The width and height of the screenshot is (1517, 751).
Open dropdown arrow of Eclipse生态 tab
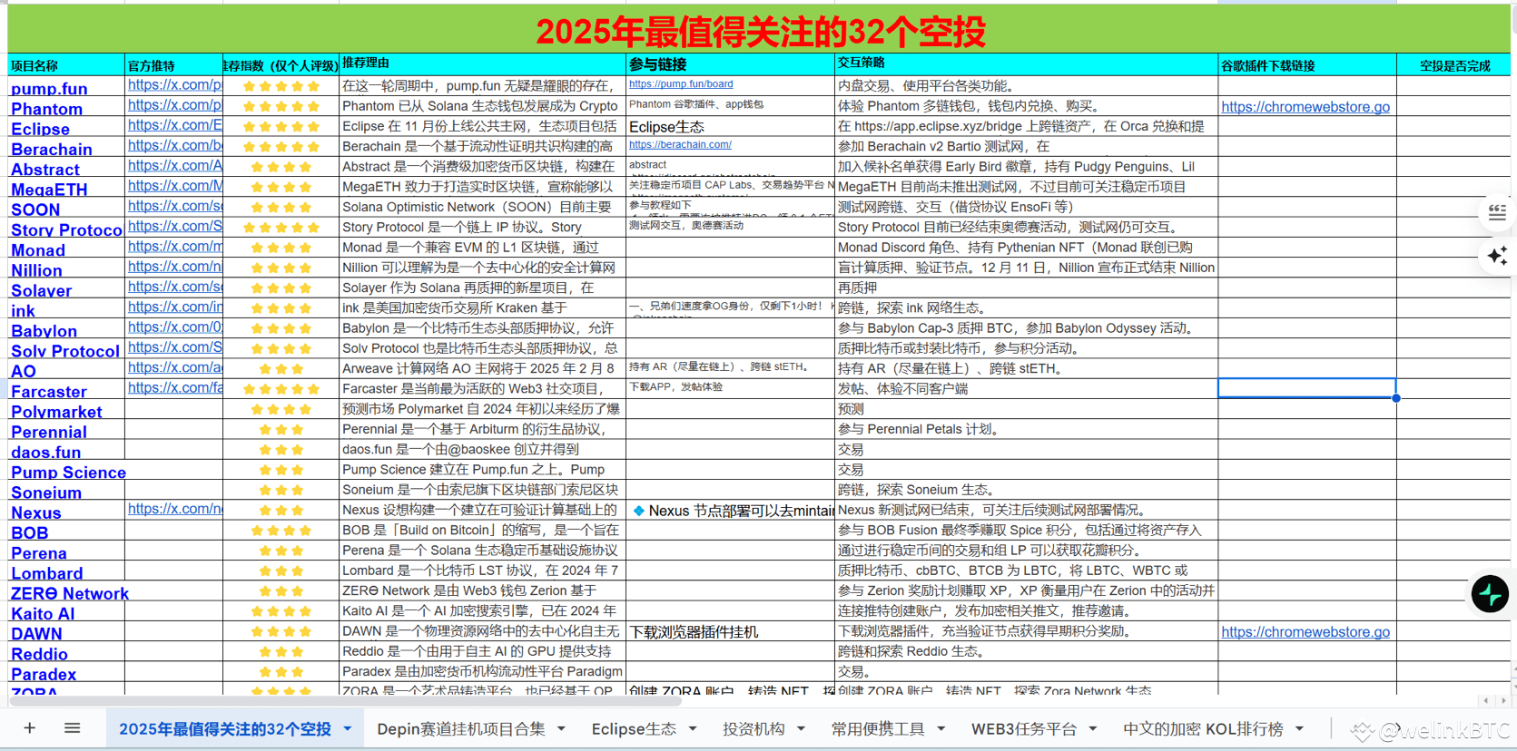coord(693,729)
